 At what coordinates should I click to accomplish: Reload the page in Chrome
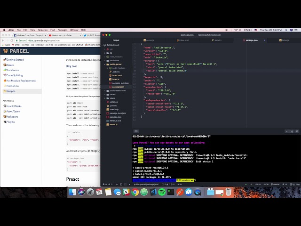tap(12, 40)
